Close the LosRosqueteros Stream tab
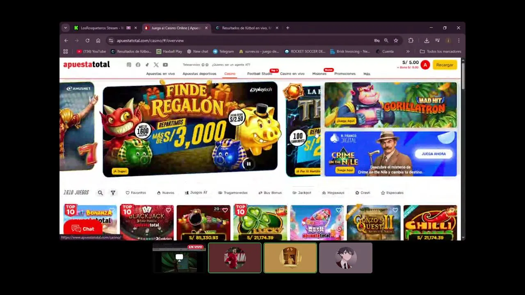This screenshot has height=295, width=525. [135, 28]
